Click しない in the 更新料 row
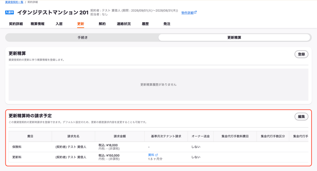317x171 pixels. [196, 157]
